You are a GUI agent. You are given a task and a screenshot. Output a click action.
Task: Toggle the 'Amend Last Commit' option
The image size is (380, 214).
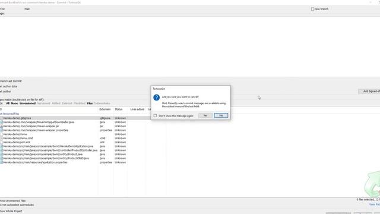click(11, 81)
